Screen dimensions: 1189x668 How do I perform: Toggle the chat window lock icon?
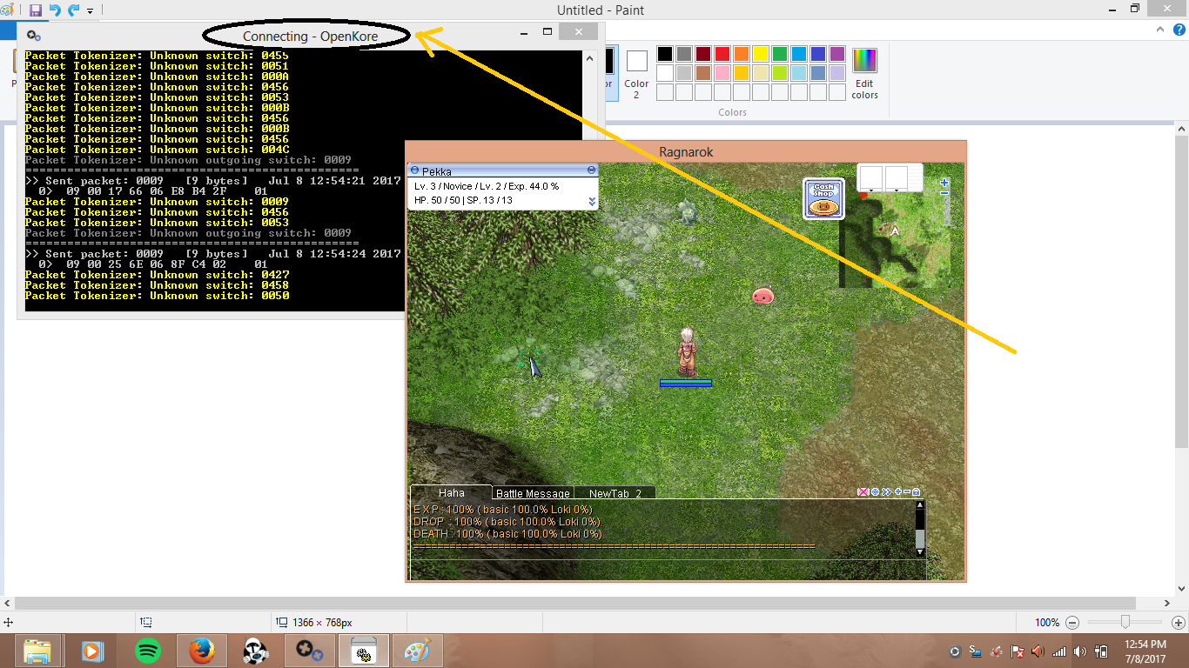click(916, 492)
